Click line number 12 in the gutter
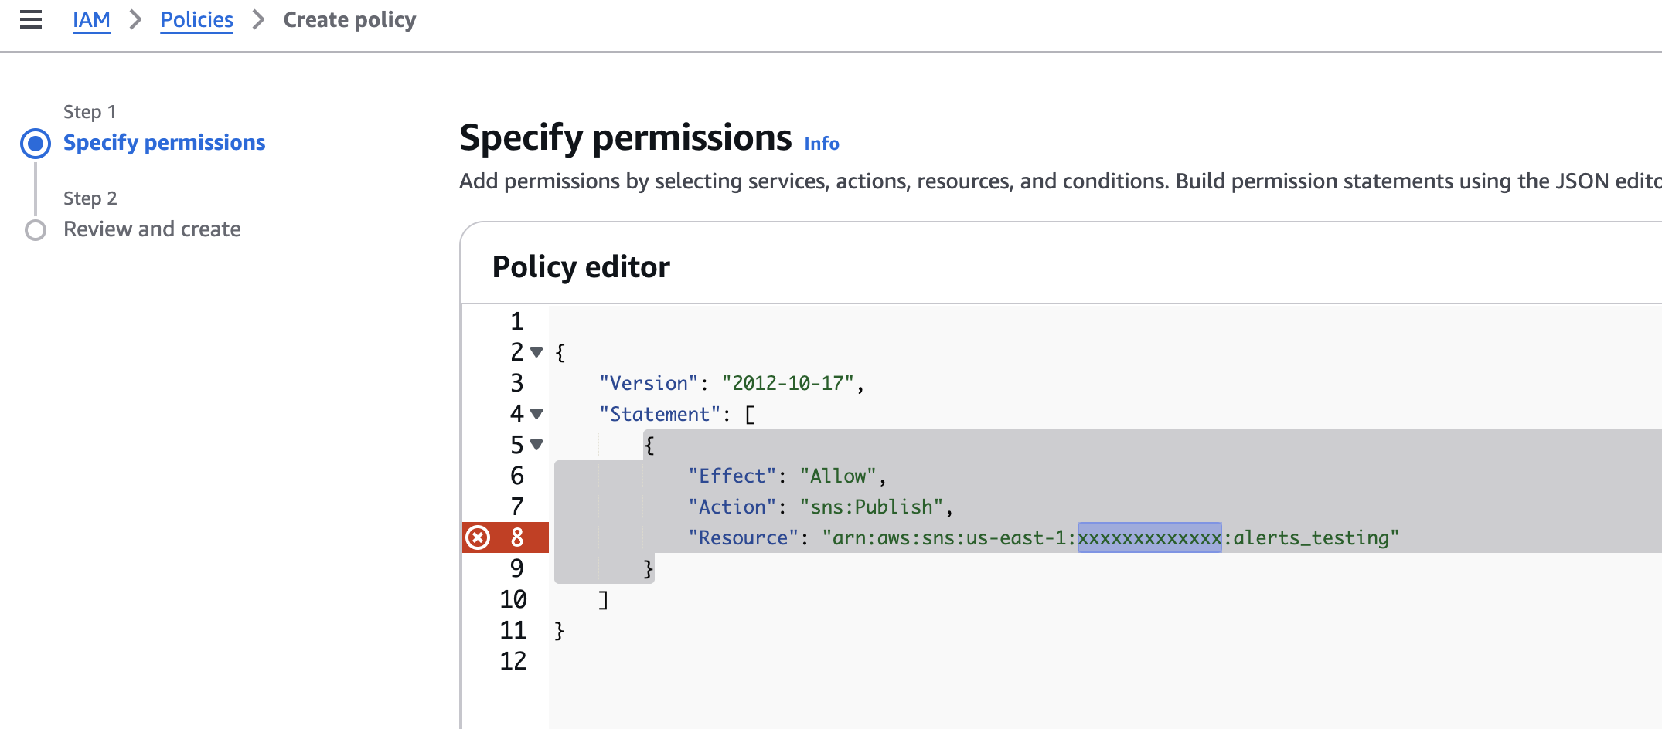 pyautogui.click(x=513, y=661)
